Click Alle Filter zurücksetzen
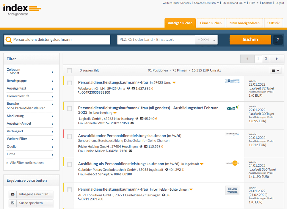Screen dimensions: 287x209 [27, 163]
